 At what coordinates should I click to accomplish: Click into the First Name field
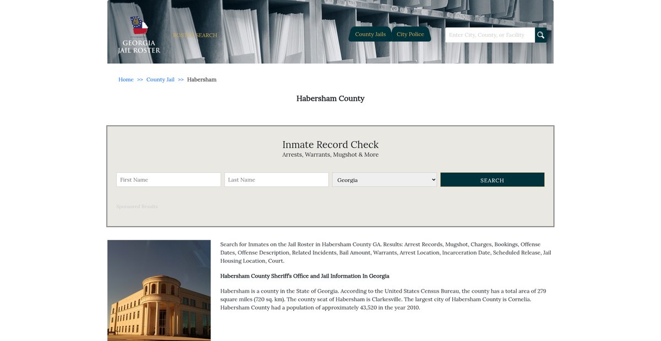tap(169, 180)
